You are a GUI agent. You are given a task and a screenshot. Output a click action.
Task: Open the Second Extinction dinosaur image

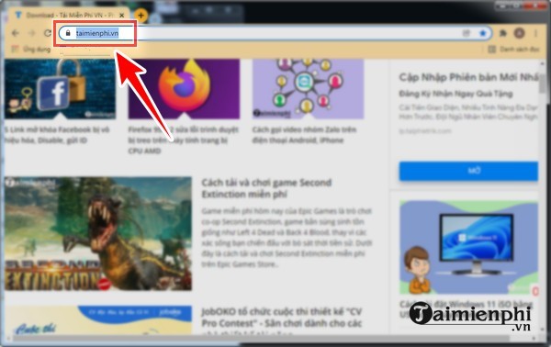(x=98, y=233)
